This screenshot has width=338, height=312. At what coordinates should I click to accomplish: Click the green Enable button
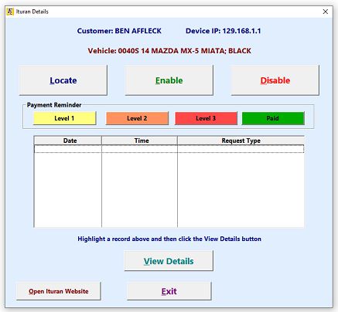pos(169,80)
